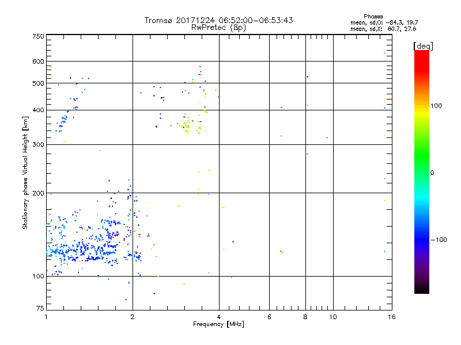Click the y-axis tick label '400'
The width and height of the screenshot is (461, 345).
(38, 110)
